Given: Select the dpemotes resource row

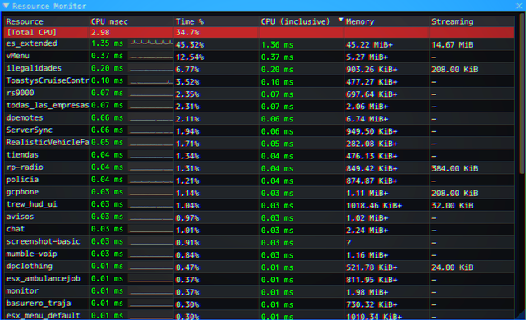Looking at the screenshot, I should point(260,118).
